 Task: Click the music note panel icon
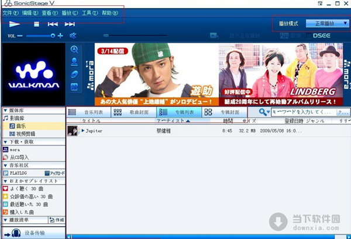pos(74,87)
